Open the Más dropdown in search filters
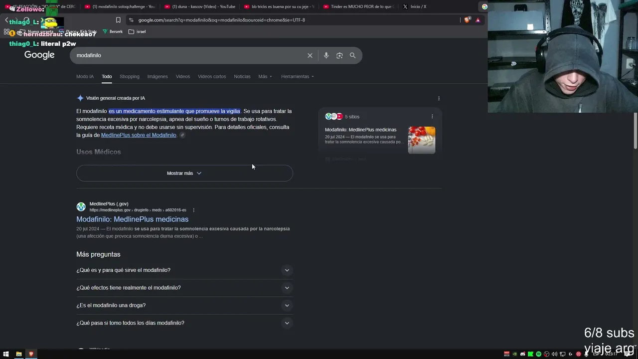638x359 pixels. [265, 76]
